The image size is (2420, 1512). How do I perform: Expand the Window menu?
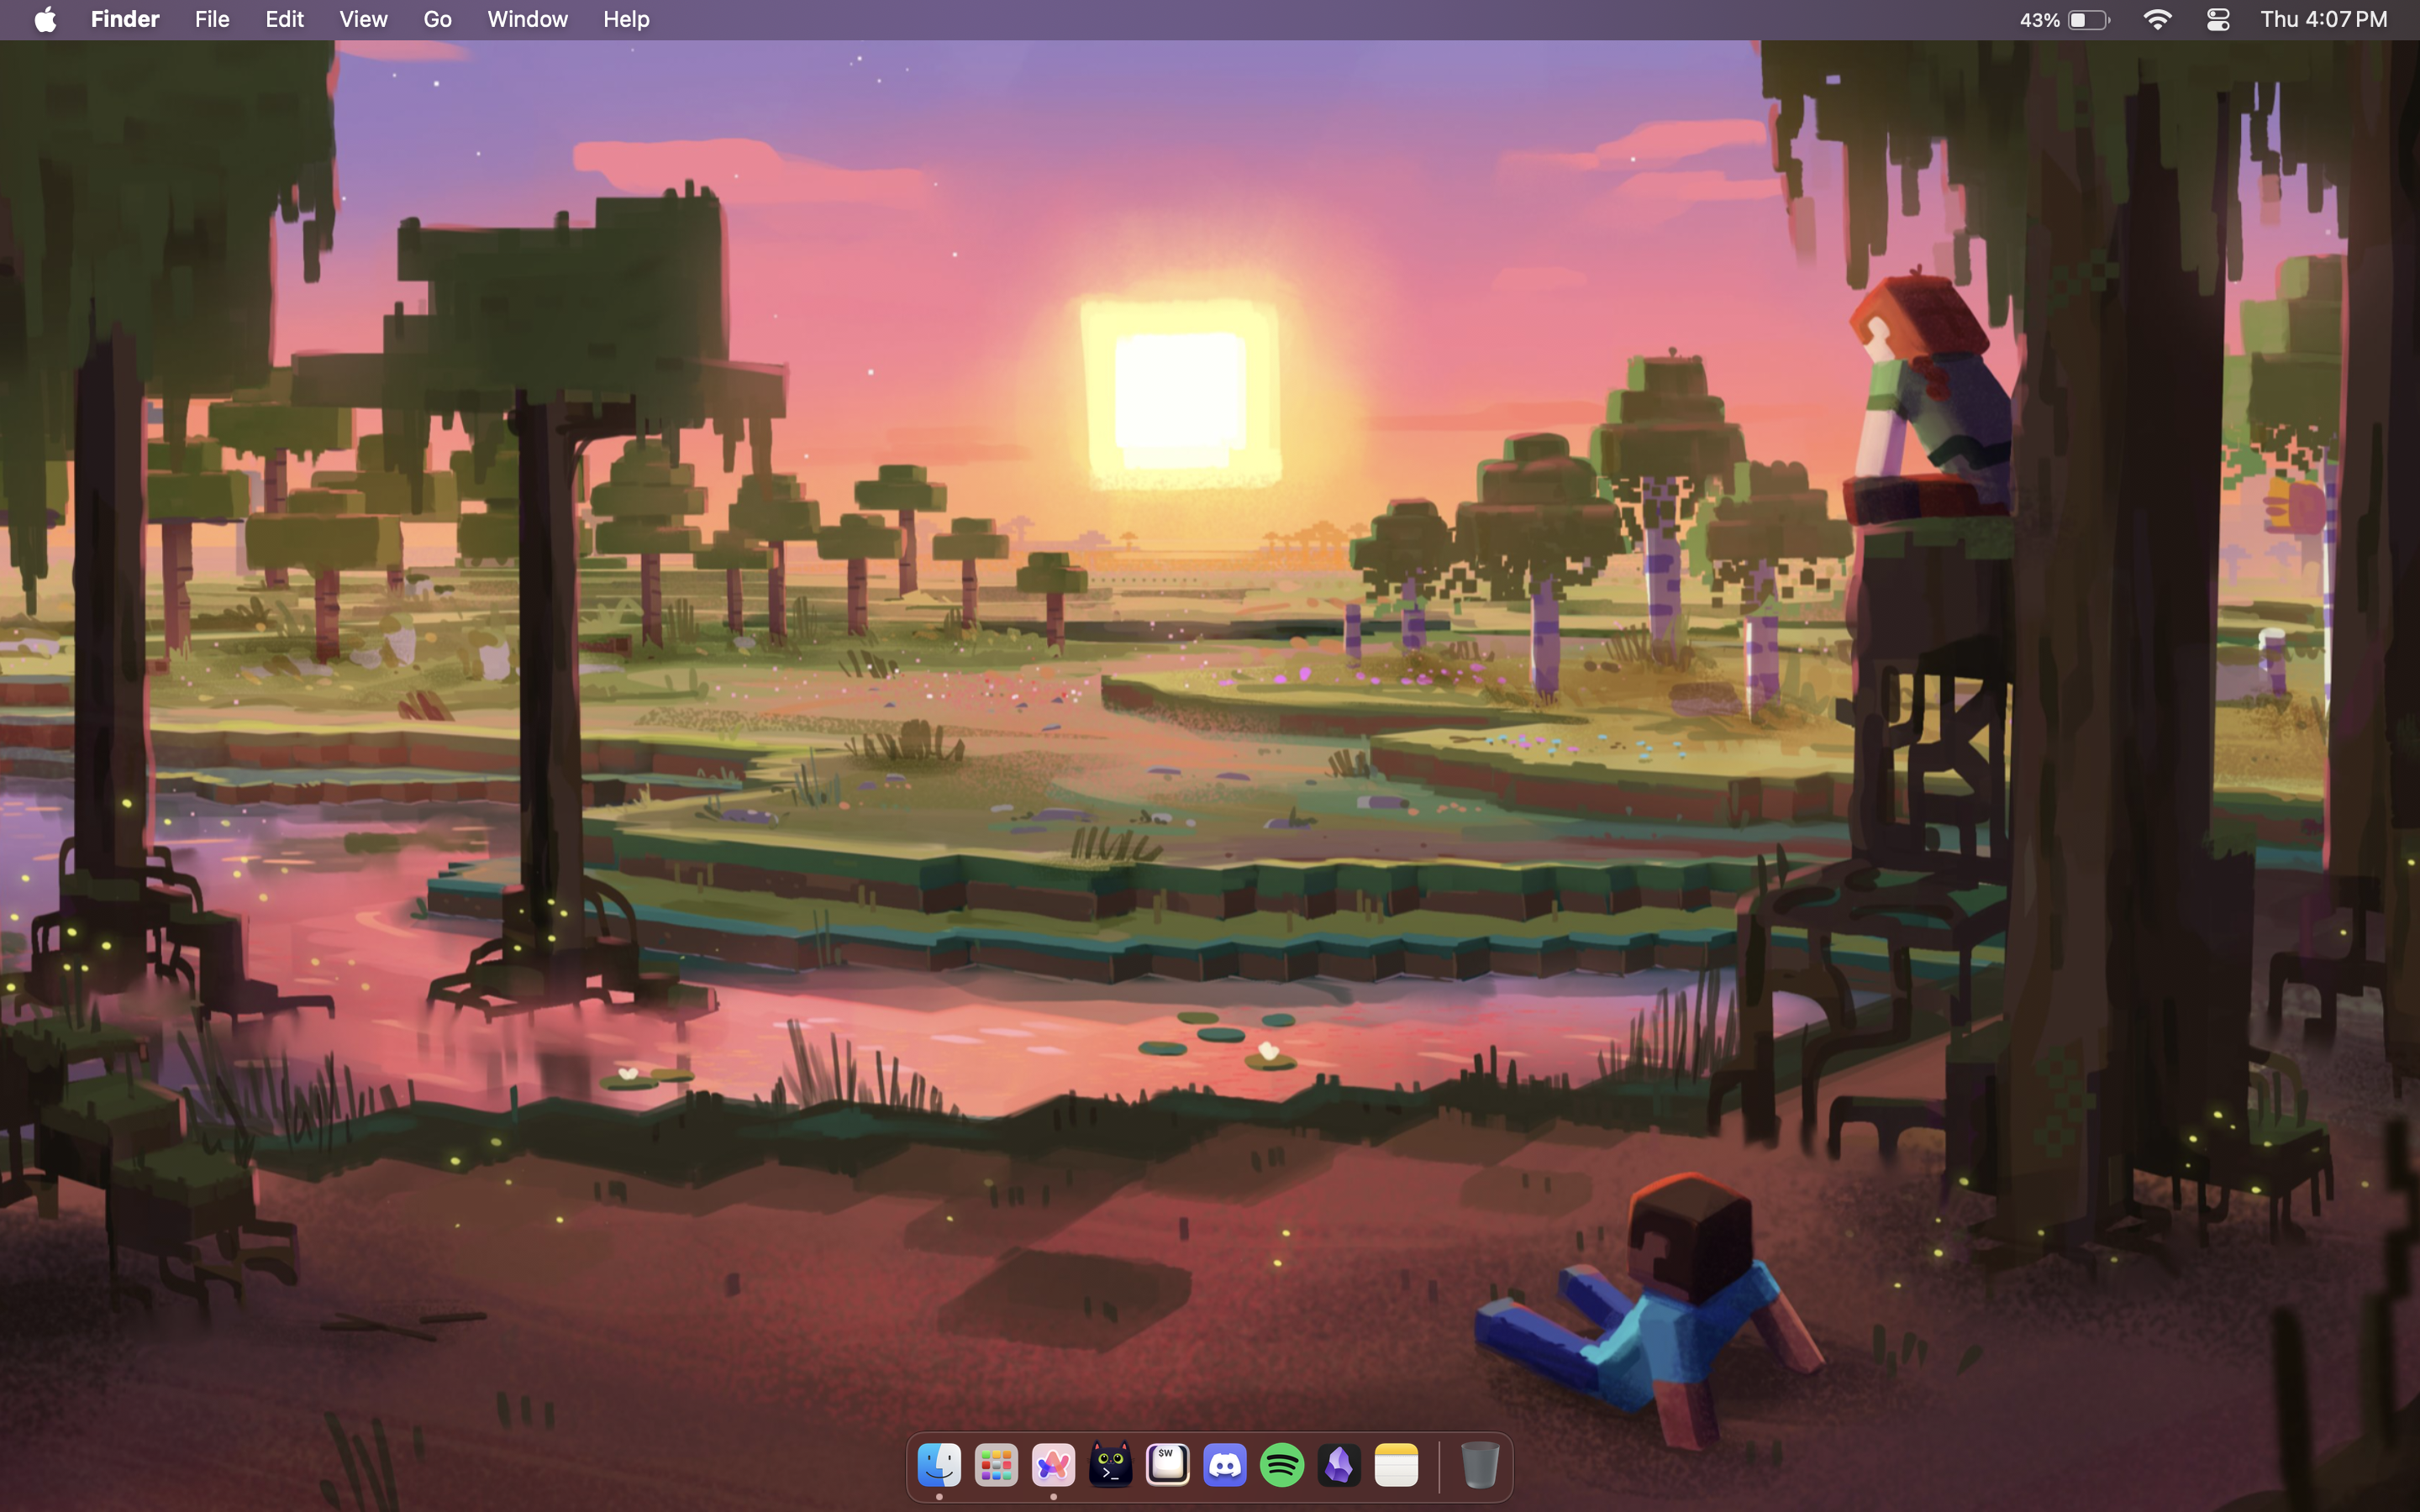pos(527,20)
